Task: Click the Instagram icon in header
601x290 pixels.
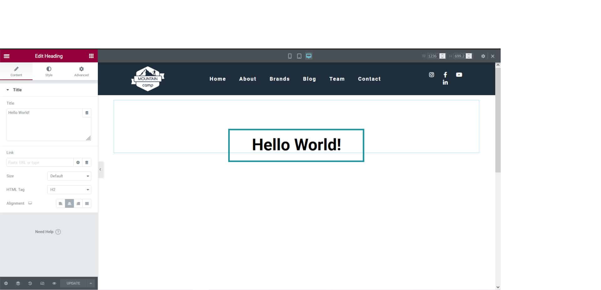Action: (x=431, y=75)
